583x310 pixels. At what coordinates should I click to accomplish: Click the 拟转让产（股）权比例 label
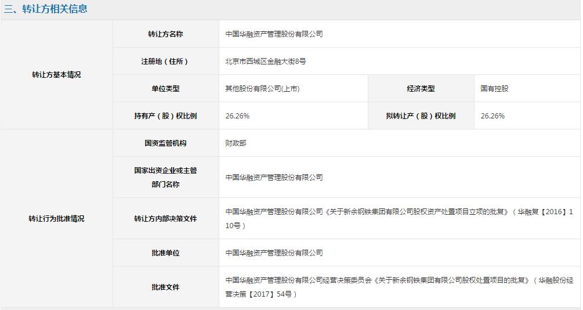point(421,116)
